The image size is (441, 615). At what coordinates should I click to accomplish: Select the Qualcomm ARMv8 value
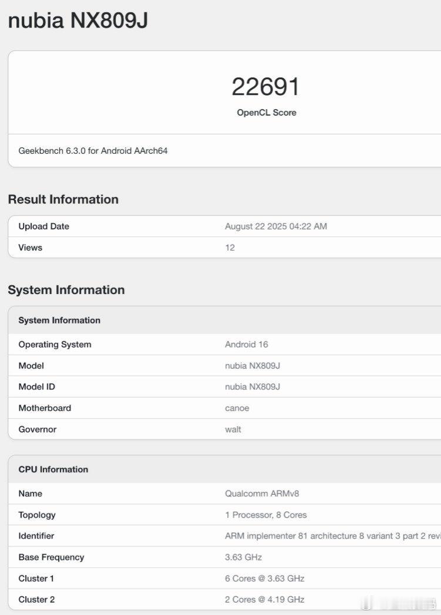[262, 494]
